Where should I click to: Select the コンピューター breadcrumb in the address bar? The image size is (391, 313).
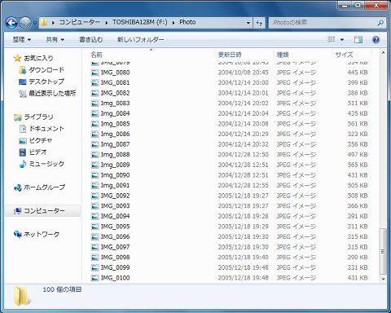79,22
